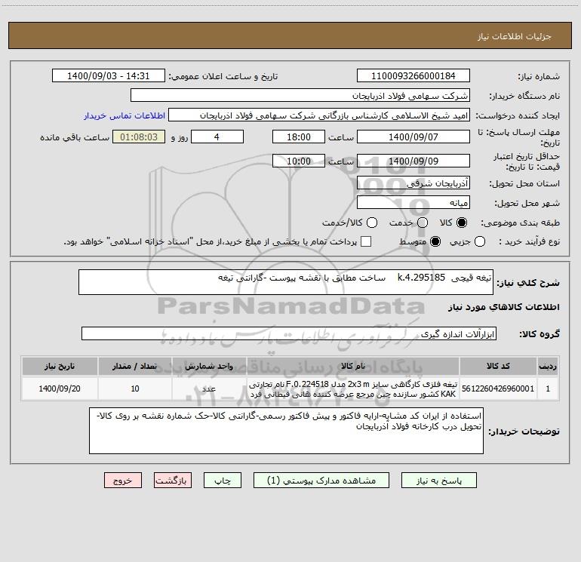Click the request creator name field

click(319, 115)
